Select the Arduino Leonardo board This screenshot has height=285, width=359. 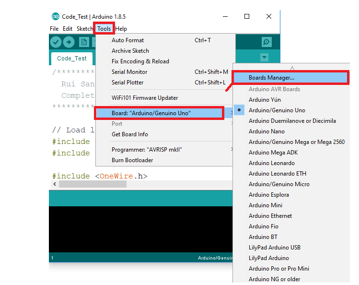point(291,163)
